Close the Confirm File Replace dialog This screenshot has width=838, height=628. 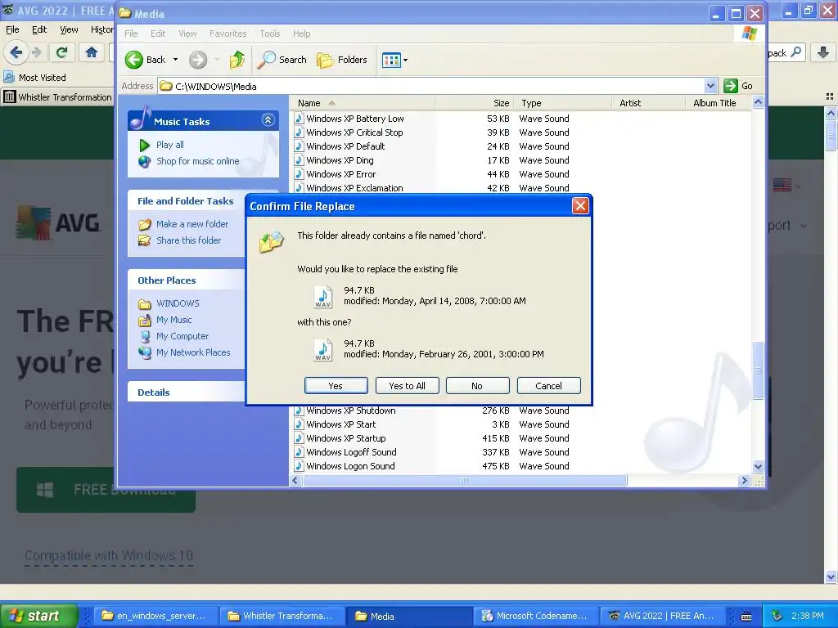click(x=580, y=205)
